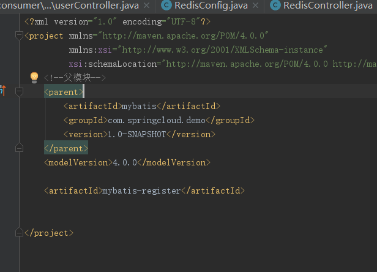This screenshot has width=377, height=272.
Task: Click the yellow lightbulb intention icon
Action: (x=34, y=78)
